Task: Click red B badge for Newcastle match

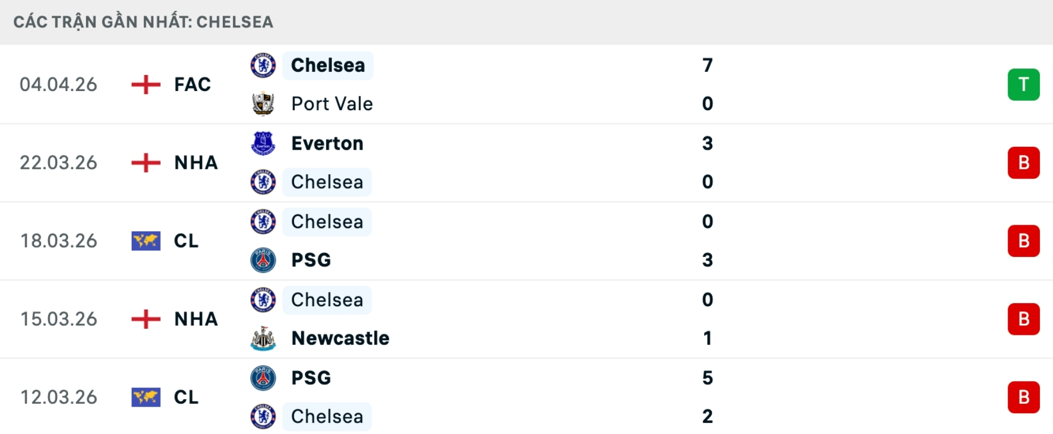Action: 1023,319
